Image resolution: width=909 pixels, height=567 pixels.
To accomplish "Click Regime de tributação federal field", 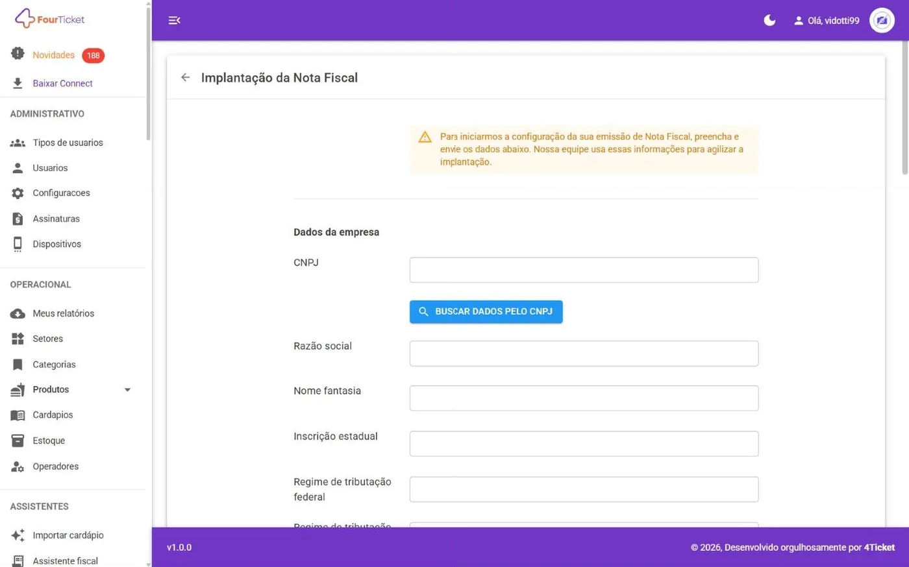I will [x=584, y=489].
